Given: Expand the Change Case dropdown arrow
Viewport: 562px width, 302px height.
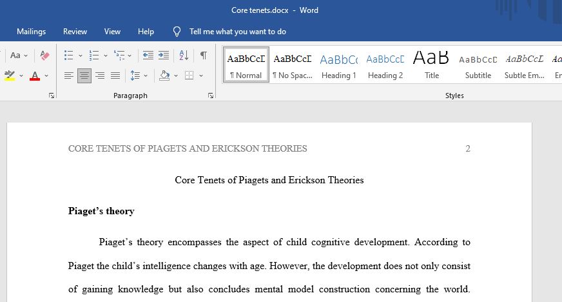Looking at the screenshot, I should point(26,55).
